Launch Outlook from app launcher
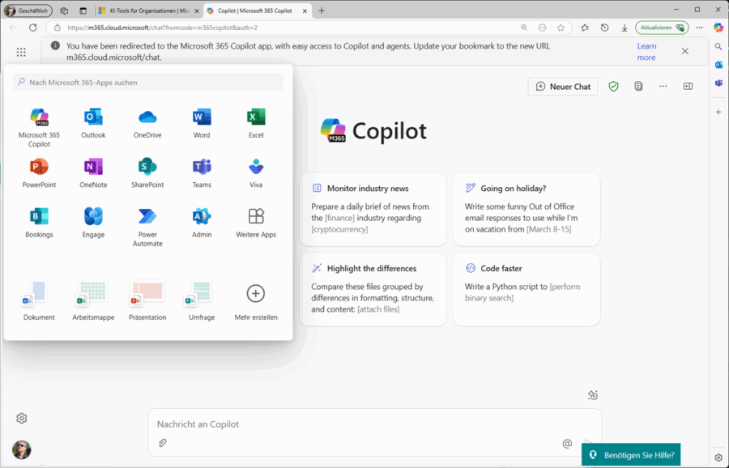Viewport: 729px width, 468px height. [x=93, y=124]
